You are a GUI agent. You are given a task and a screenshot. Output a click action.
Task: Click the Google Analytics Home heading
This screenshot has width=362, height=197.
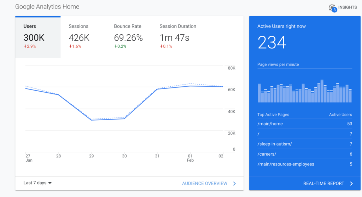(x=47, y=7)
